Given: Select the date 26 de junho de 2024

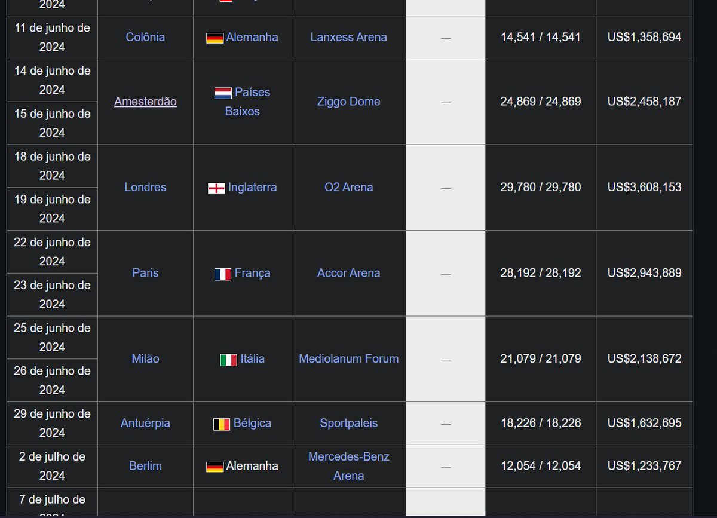Looking at the screenshot, I should [52, 381].
